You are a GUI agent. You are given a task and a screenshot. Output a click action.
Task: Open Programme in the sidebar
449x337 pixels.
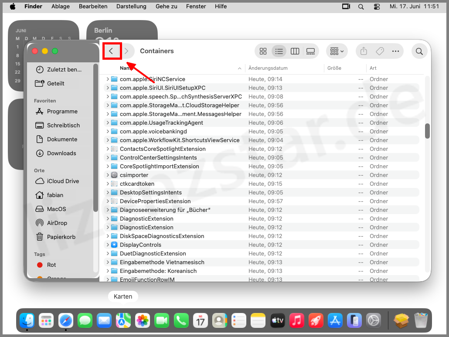click(57, 111)
